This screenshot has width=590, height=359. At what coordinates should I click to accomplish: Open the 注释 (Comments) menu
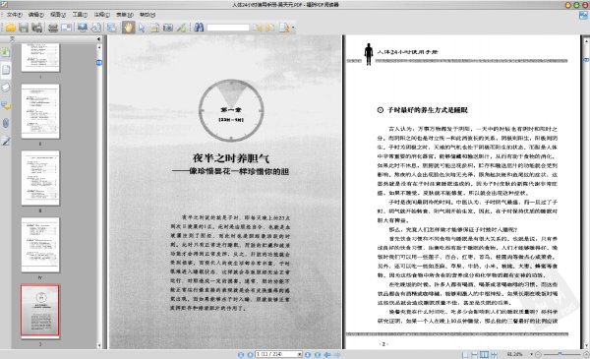102,15
